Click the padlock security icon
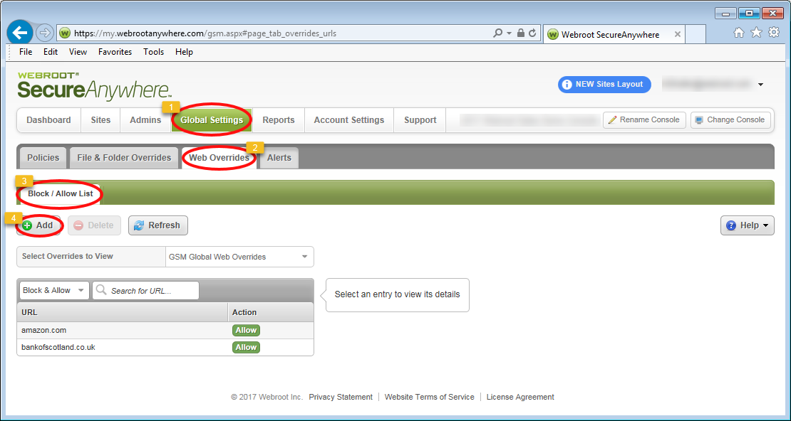Viewport: 791px width, 421px height. pyautogui.click(x=521, y=33)
